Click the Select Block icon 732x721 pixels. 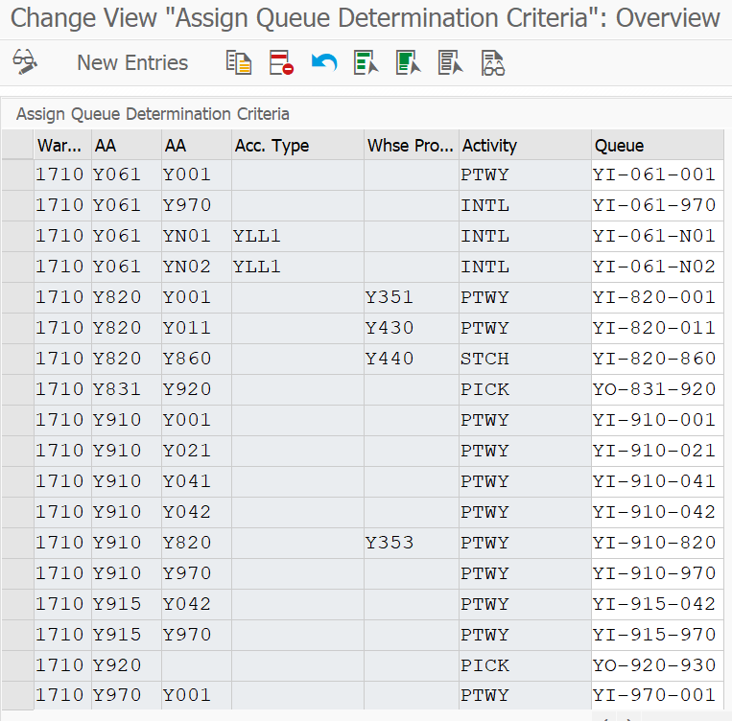pos(408,62)
